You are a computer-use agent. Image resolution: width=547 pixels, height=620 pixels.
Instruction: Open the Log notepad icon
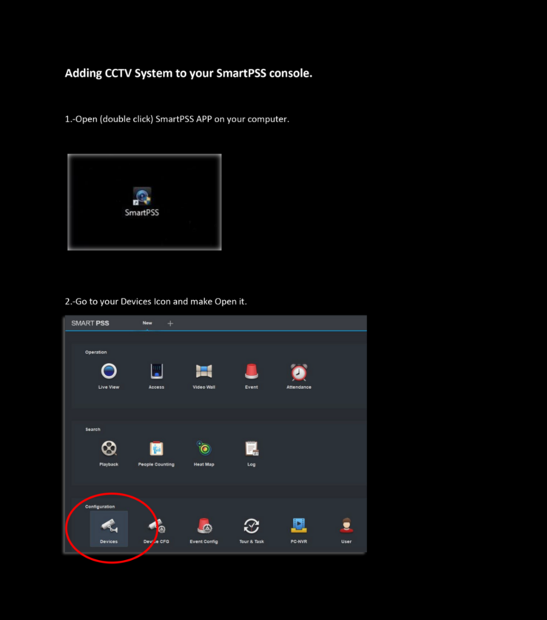pos(252,448)
